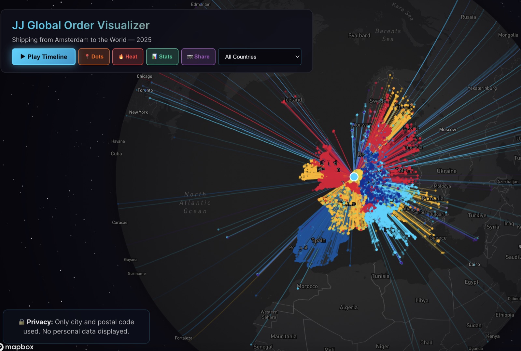Click the Spain map label

pyautogui.click(x=318, y=240)
